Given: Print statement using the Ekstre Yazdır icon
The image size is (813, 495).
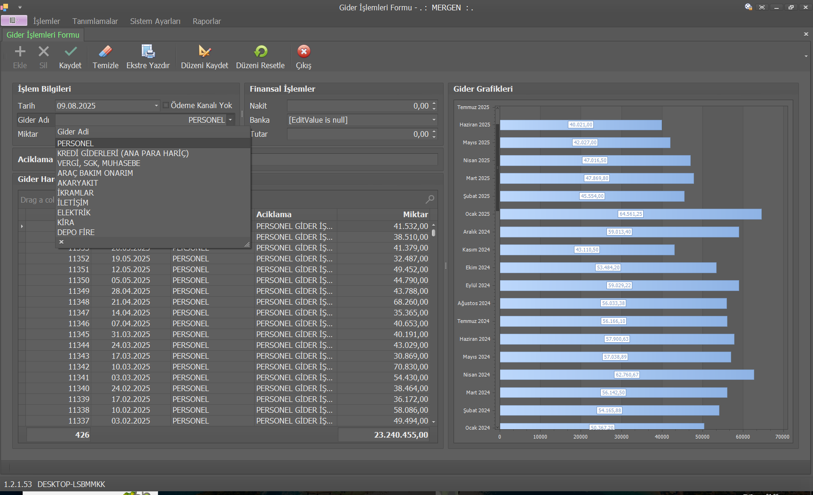Looking at the screenshot, I should tap(148, 52).
